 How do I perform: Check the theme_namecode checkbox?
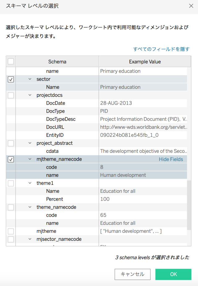coord(11,207)
